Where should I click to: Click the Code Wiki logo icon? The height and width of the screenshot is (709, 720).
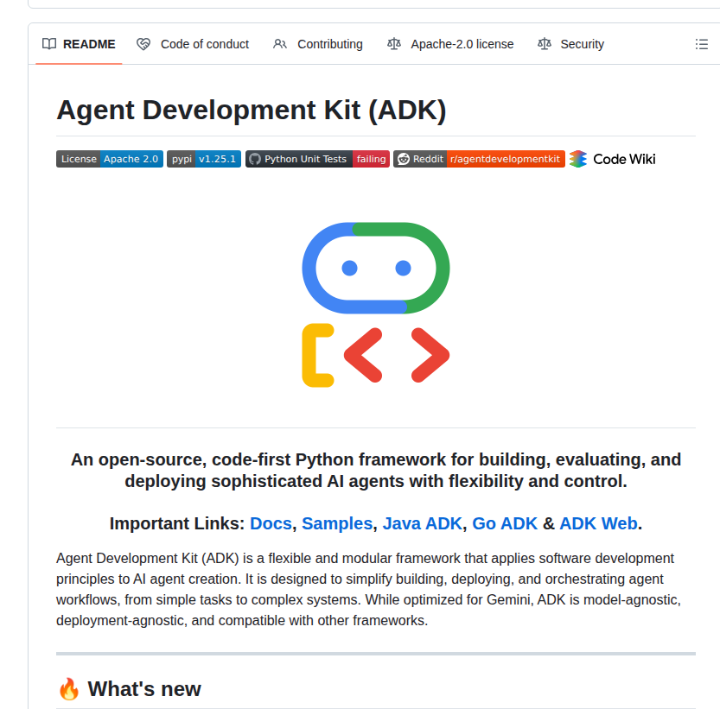580,159
